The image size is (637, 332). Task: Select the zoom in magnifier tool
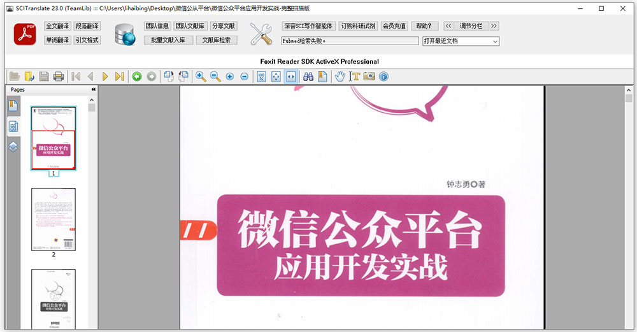tap(201, 76)
